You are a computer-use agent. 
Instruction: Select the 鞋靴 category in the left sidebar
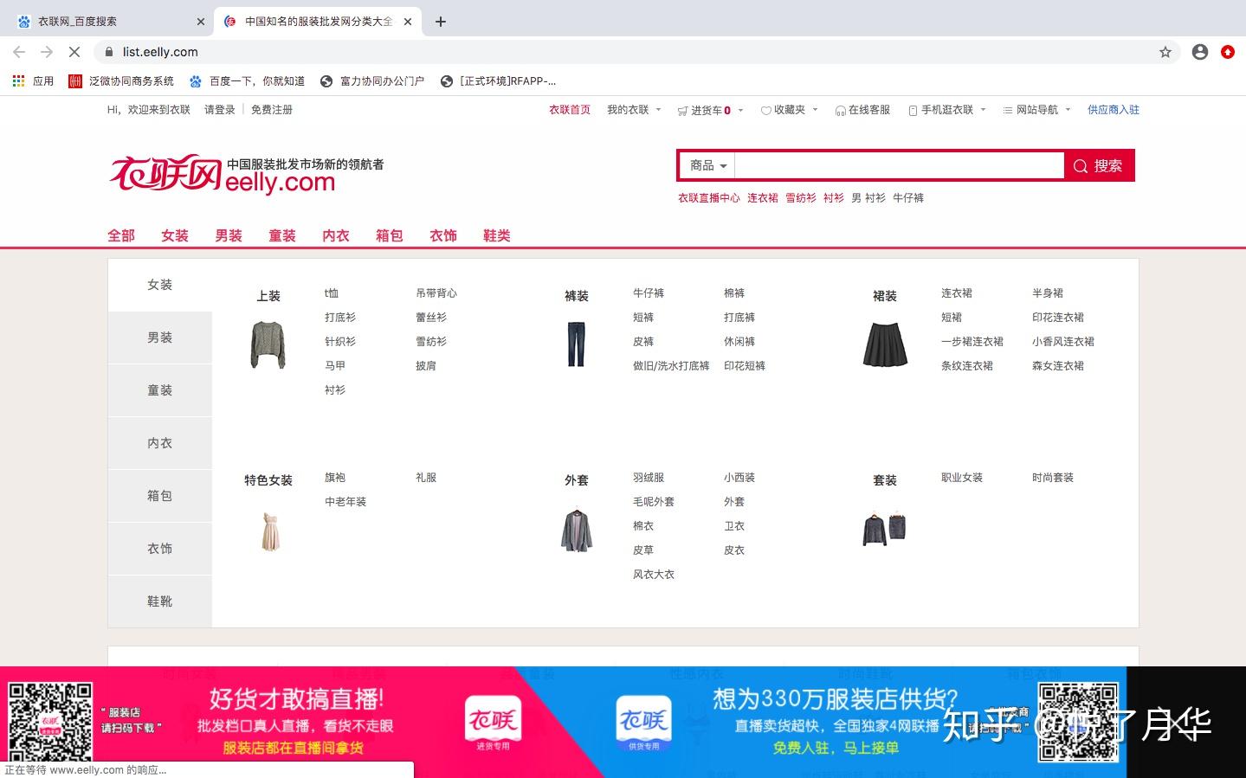pos(159,601)
